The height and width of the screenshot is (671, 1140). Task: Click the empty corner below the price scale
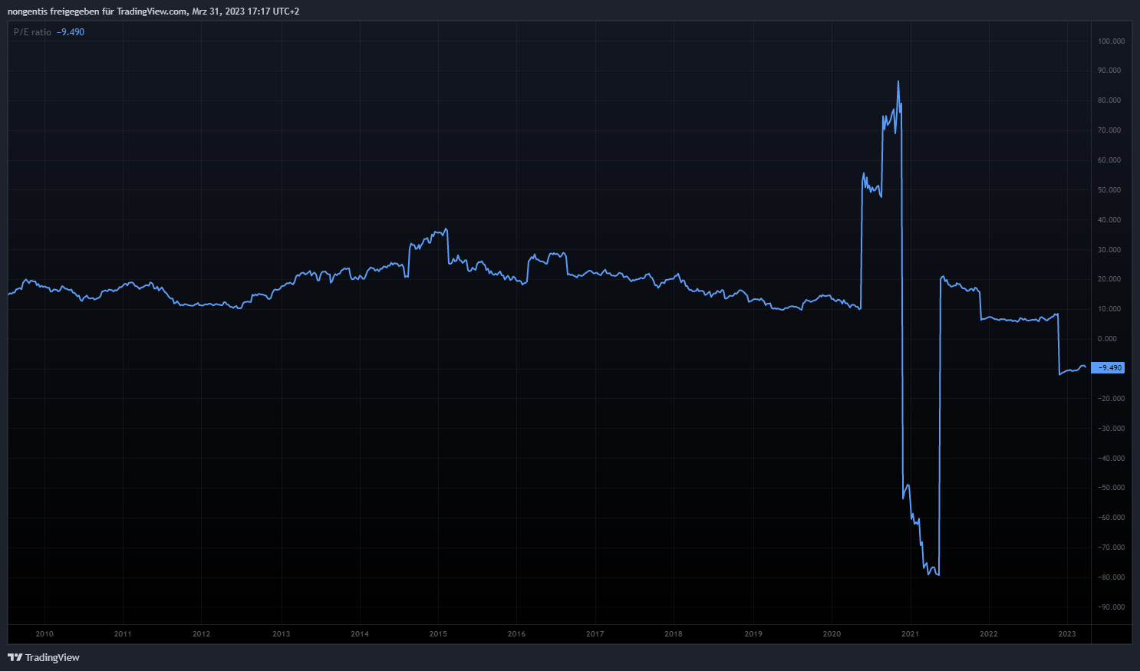click(1111, 634)
